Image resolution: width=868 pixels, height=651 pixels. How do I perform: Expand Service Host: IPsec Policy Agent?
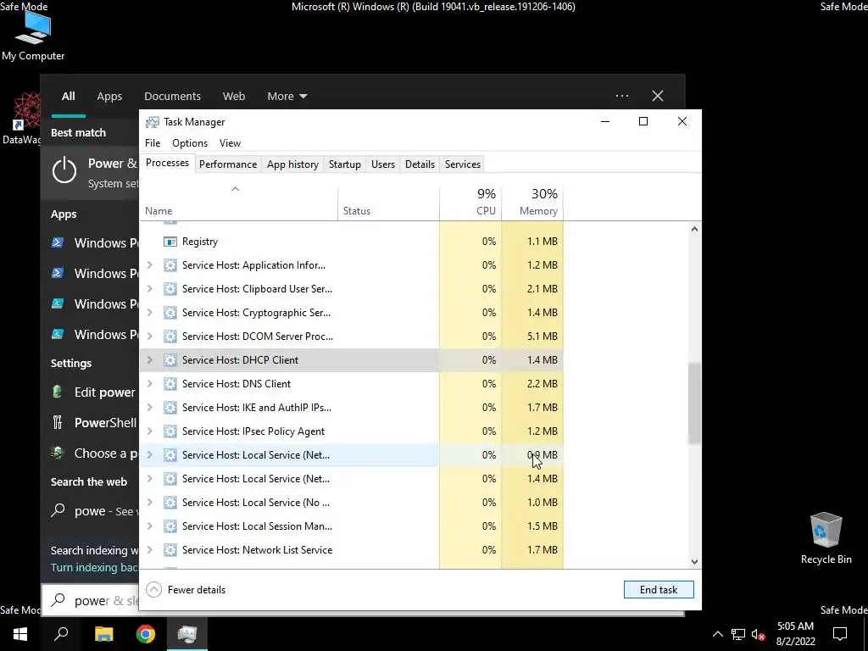(149, 431)
